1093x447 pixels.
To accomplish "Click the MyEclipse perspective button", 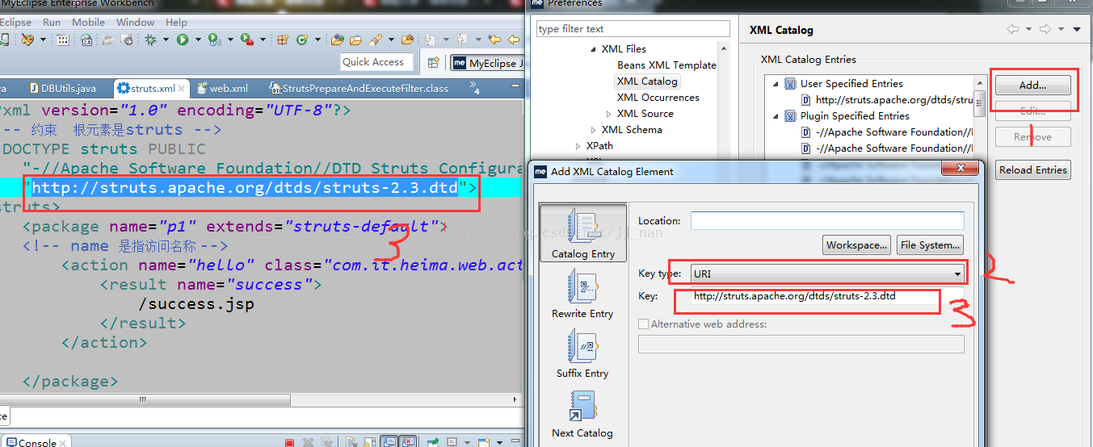I will point(487,63).
